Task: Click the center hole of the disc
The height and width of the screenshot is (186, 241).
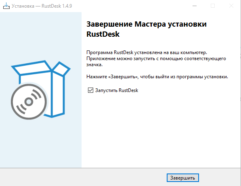Action: point(29,102)
